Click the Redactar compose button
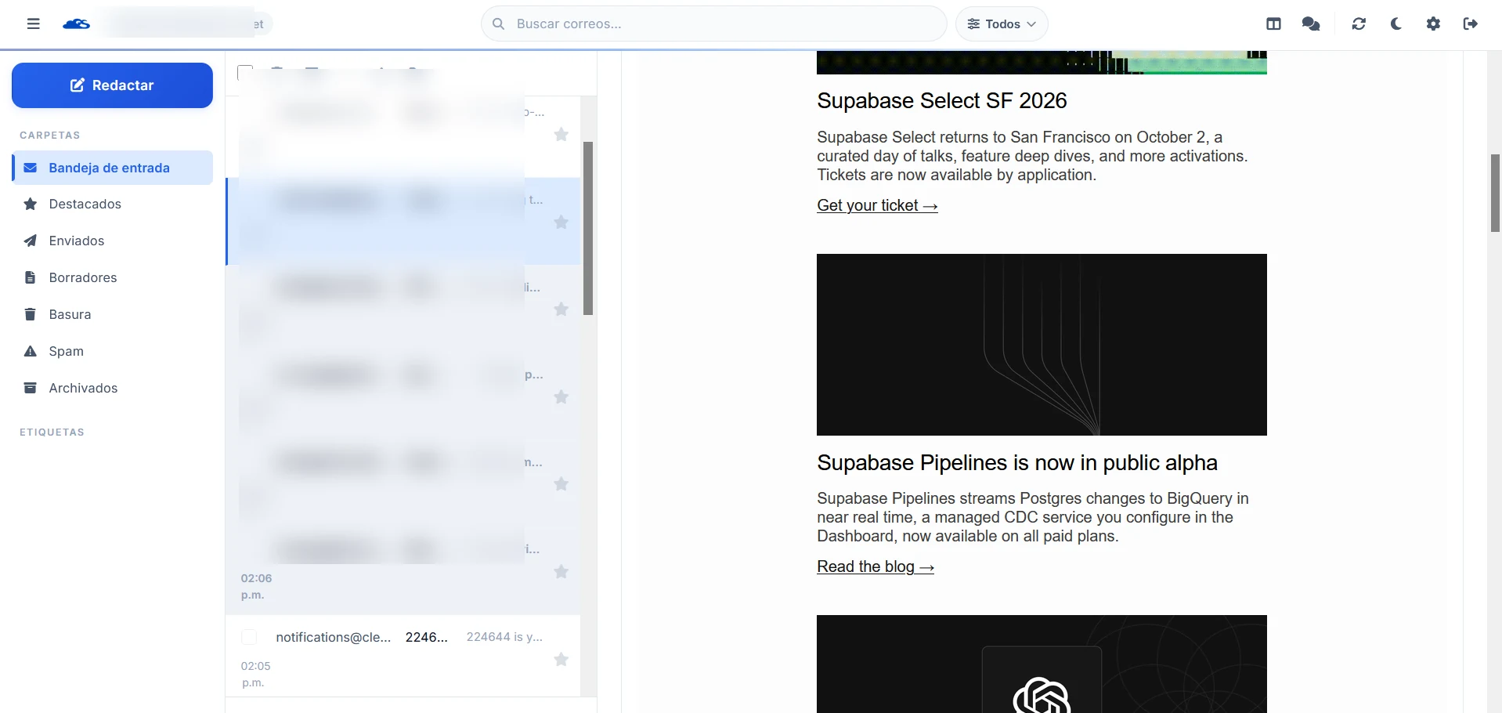Image resolution: width=1502 pixels, height=713 pixels. coord(112,85)
